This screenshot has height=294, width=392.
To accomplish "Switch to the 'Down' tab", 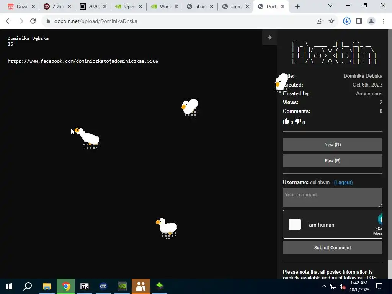I will click(x=22, y=7).
